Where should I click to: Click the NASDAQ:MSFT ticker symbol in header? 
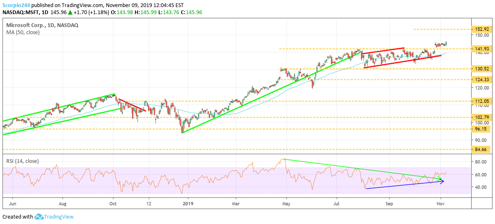coord(19,12)
